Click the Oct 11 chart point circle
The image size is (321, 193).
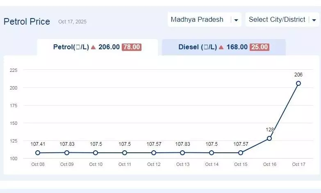pos(125,153)
